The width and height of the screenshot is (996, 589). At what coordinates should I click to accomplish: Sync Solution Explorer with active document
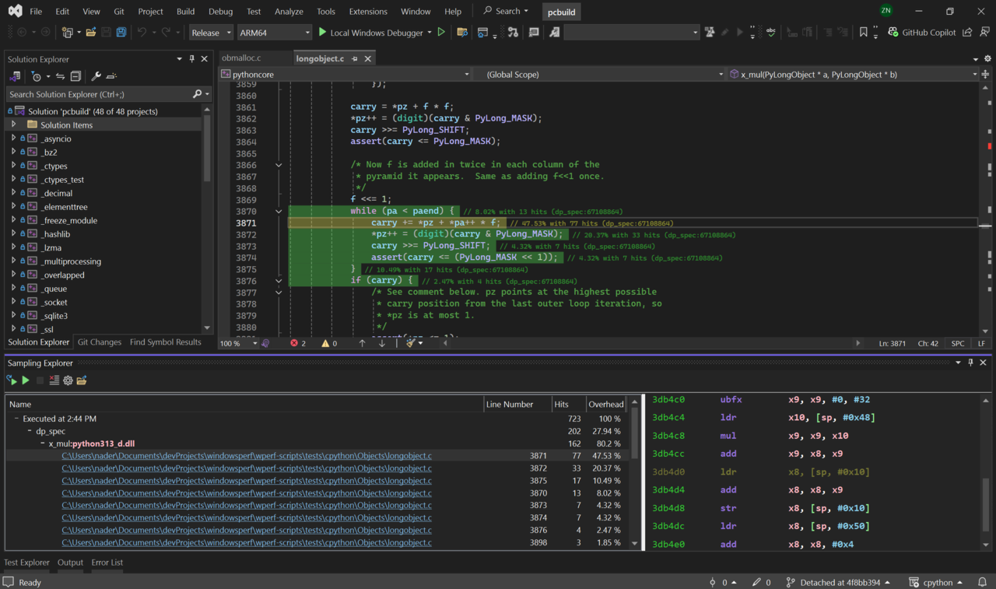click(60, 75)
